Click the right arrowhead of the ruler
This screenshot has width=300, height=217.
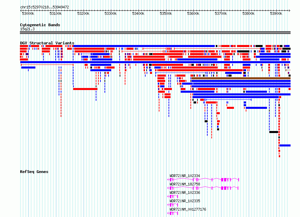290,10
